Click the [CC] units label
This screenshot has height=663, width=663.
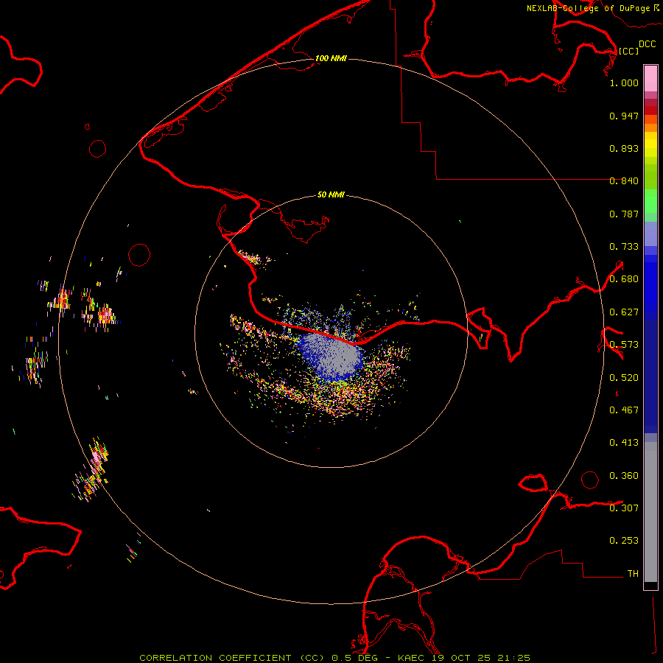pos(628,51)
